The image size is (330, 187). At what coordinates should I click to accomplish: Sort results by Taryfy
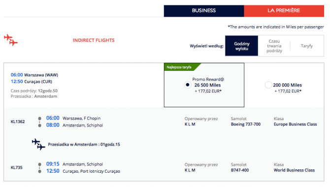tap(307, 46)
